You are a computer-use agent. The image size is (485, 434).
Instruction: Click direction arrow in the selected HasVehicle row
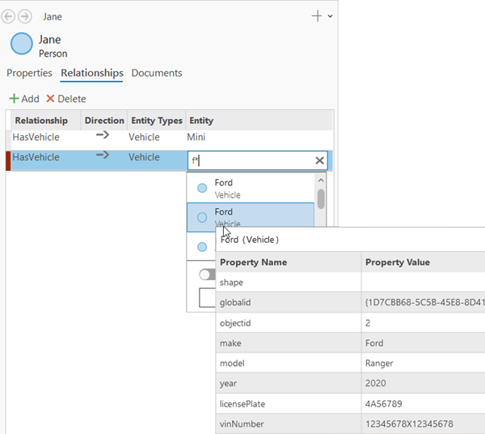[x=103, y=155]
